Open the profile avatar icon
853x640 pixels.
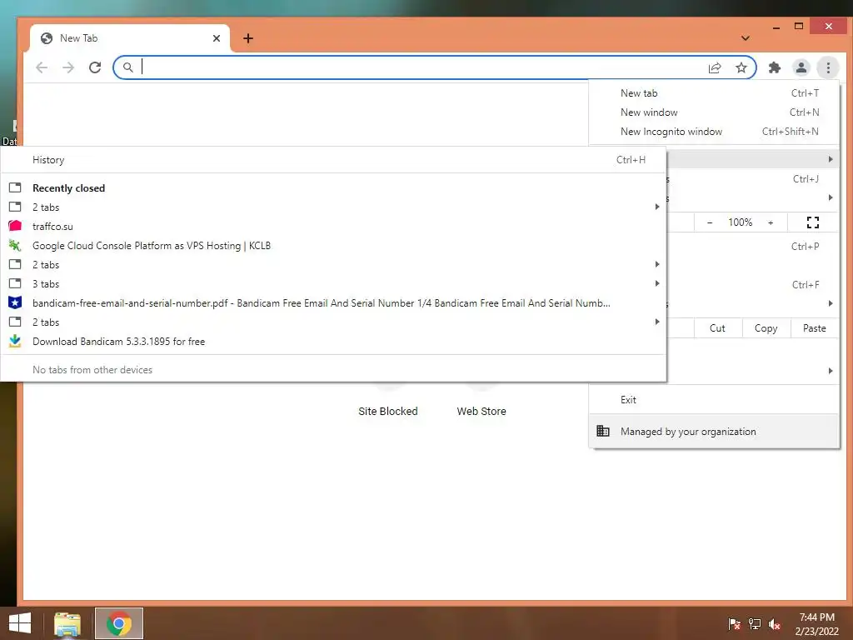pos(801,67)
